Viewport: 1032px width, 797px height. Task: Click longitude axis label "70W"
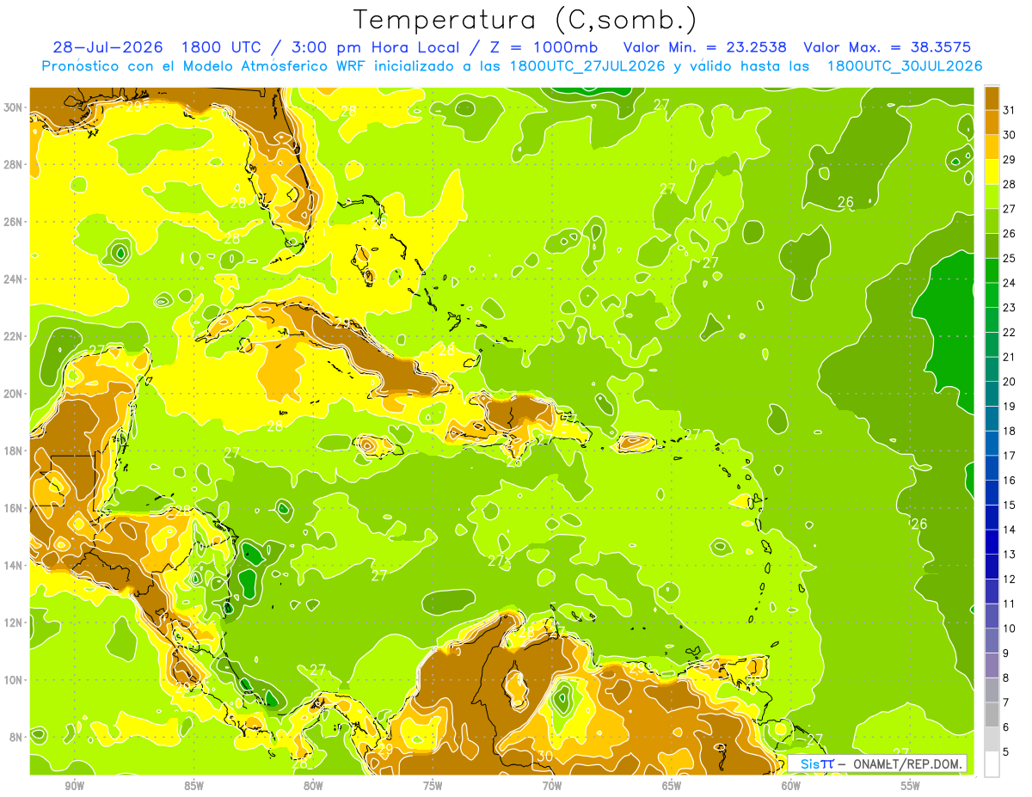coord(552,786)
